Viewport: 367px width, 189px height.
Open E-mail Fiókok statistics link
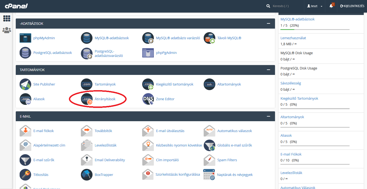pyautogui.click(x=291, y=154)
